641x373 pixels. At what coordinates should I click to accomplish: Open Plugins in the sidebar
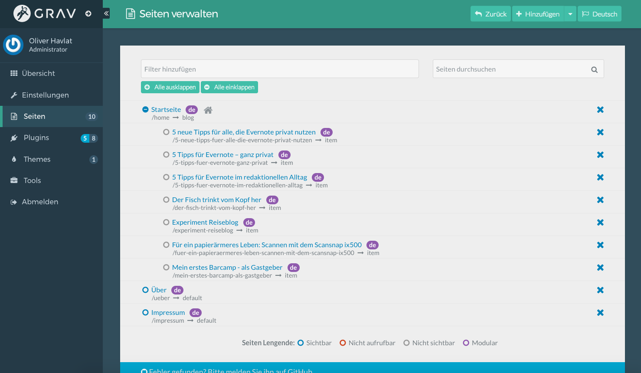pos(36,138)
